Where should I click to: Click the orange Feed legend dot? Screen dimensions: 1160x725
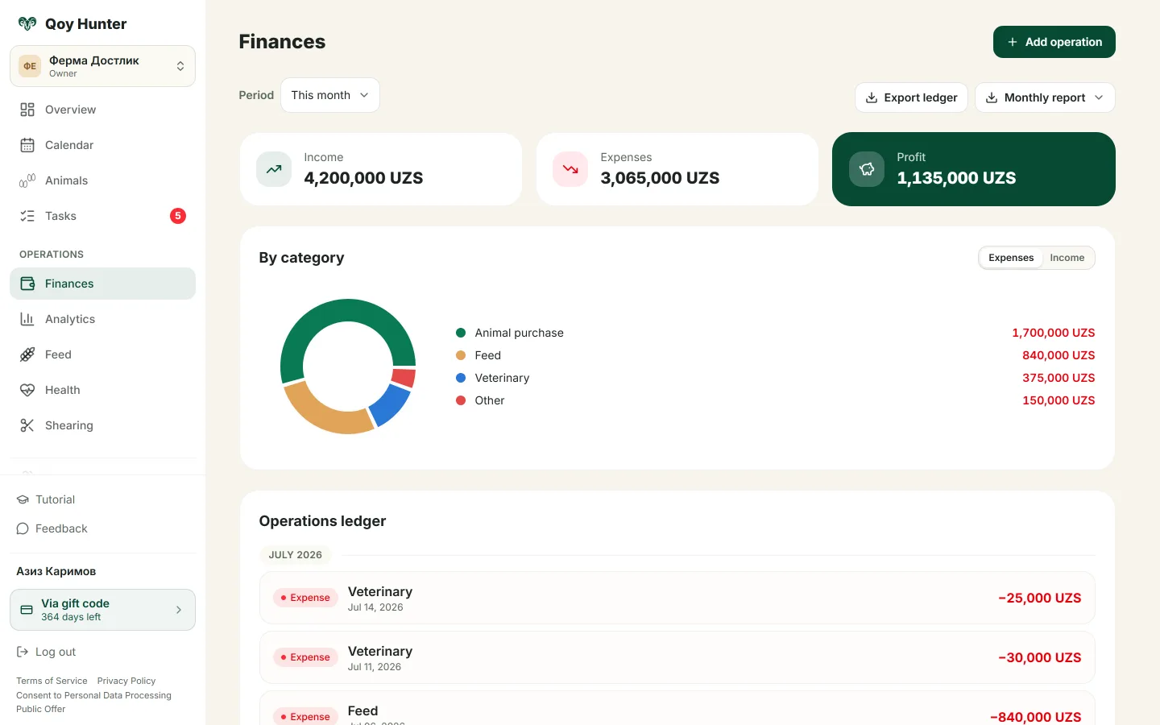coord(461,355)
